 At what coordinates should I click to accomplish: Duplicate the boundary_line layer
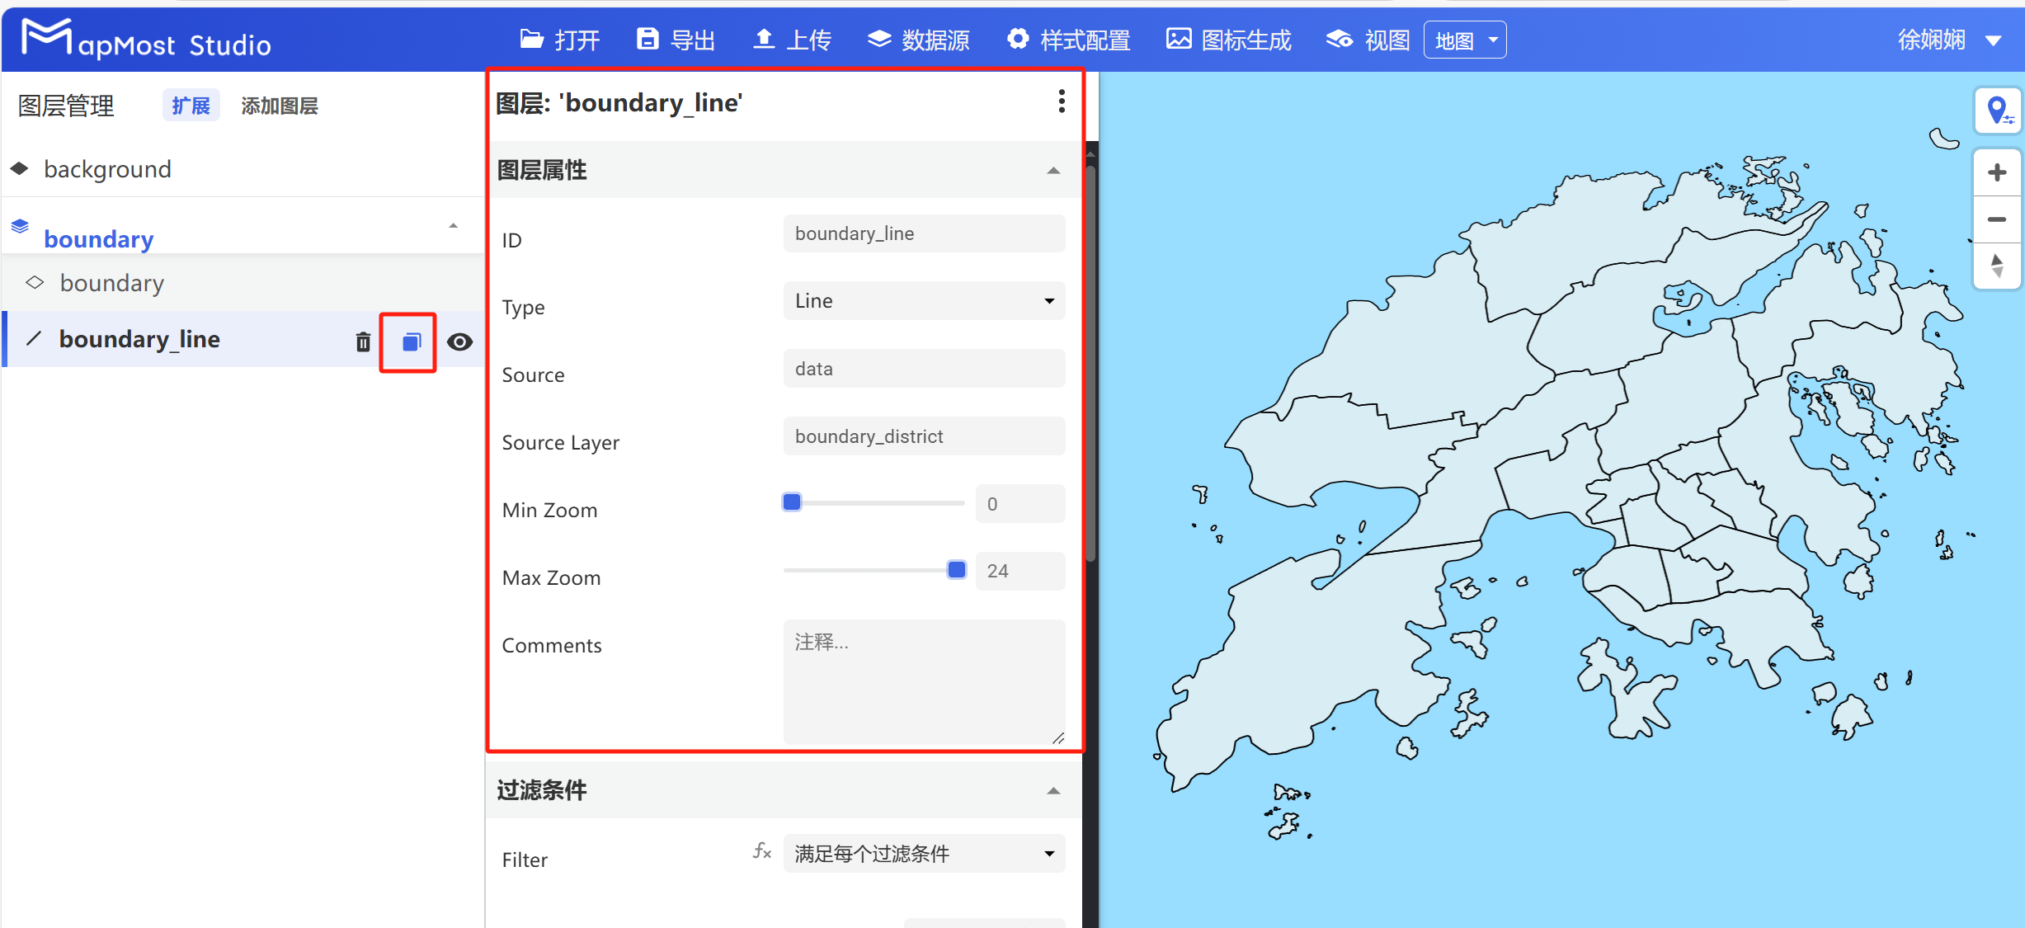[409, 342]
